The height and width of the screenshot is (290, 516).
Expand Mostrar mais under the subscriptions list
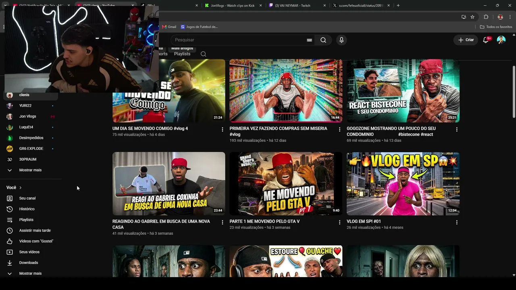coord(31,170)
